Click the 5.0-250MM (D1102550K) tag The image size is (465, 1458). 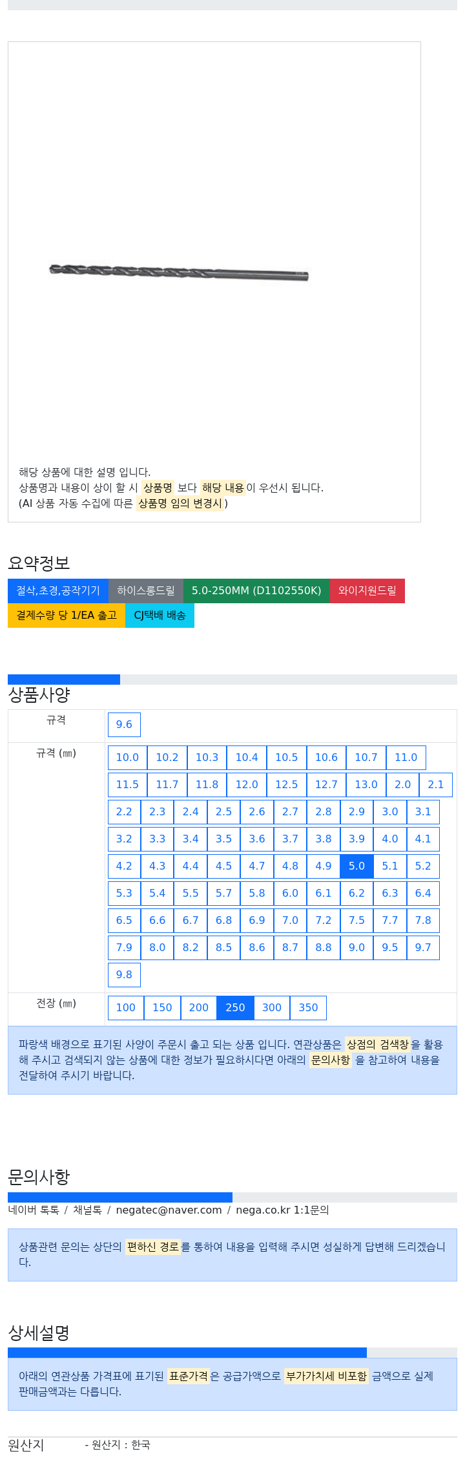(x=256, y=591)
